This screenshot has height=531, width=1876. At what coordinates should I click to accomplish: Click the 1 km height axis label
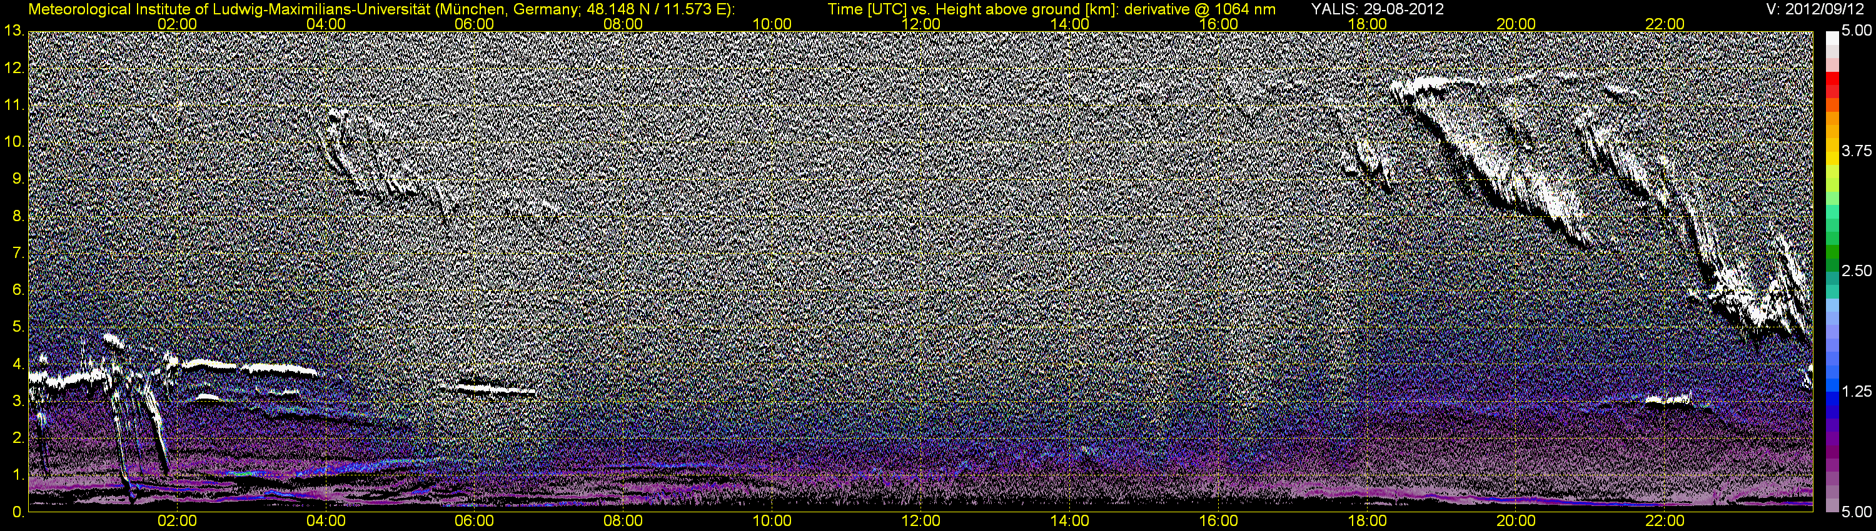18,476
